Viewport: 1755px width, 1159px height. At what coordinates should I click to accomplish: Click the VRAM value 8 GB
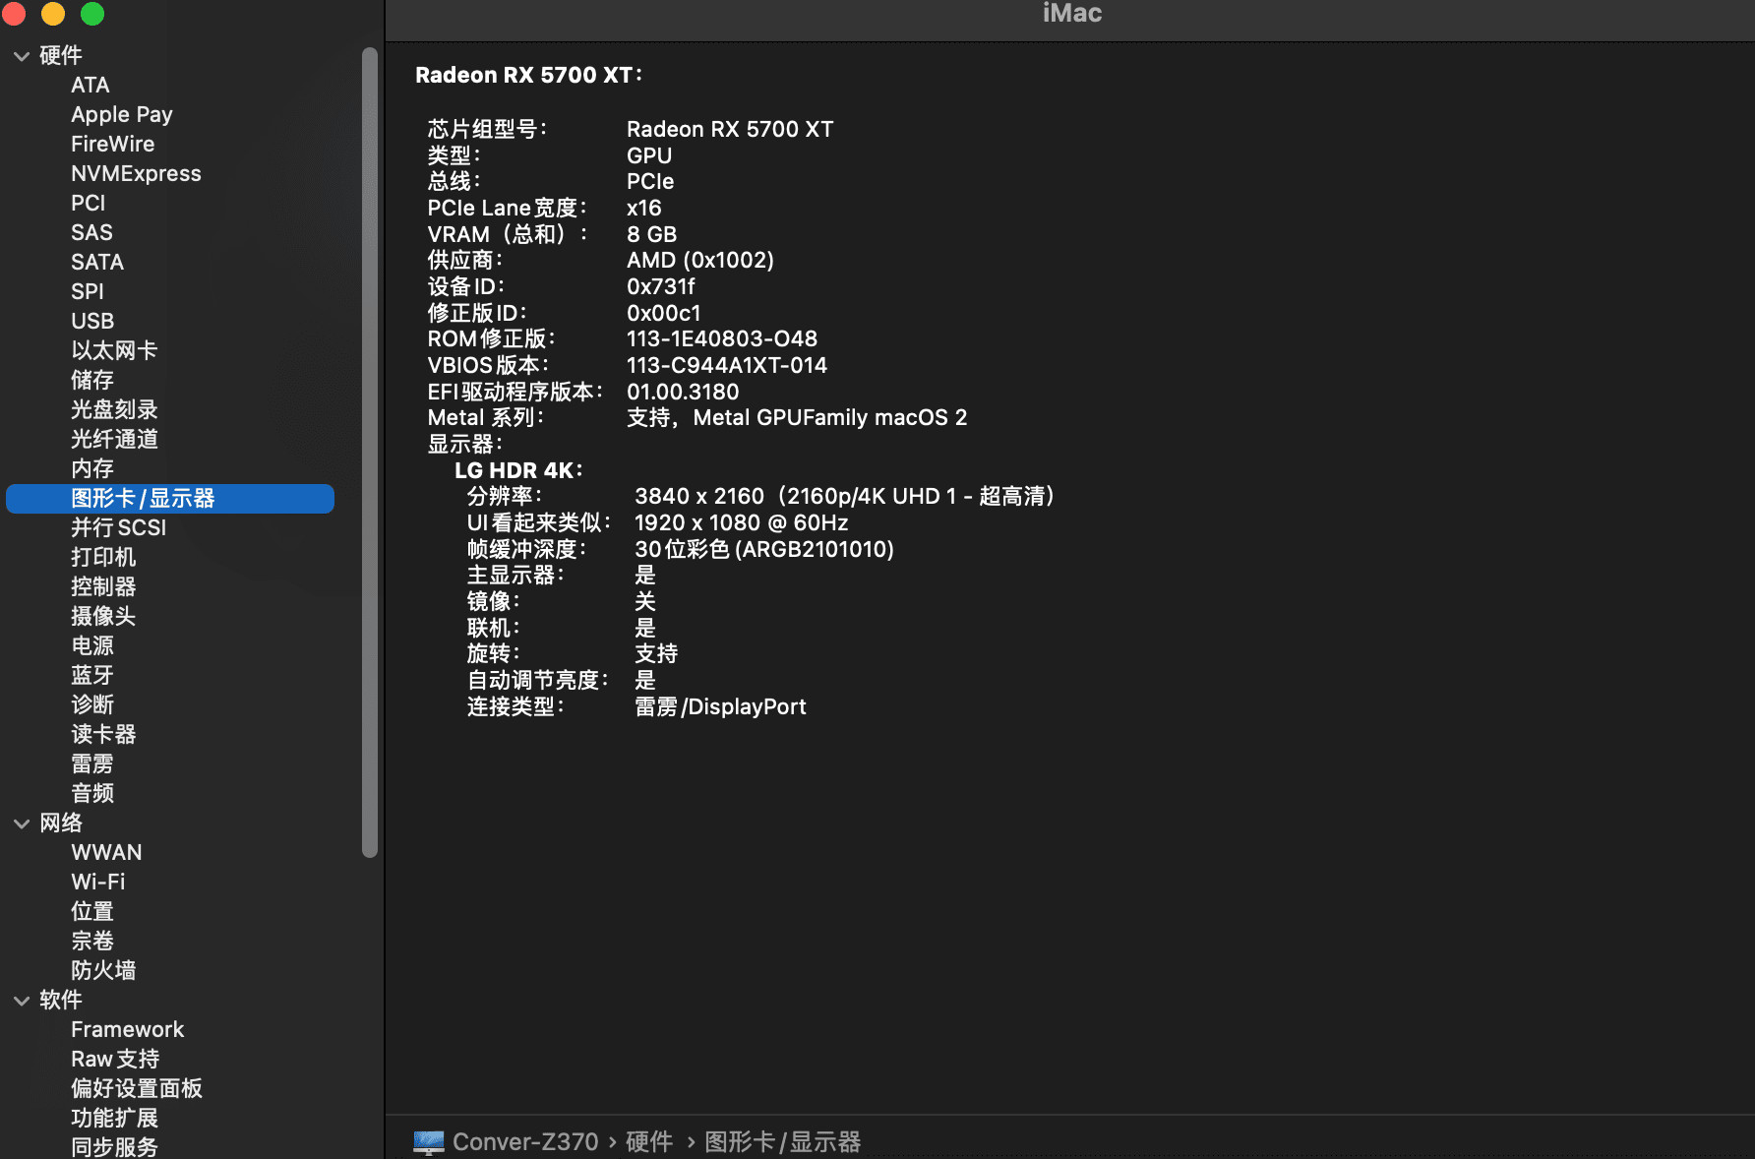point(652,234)
